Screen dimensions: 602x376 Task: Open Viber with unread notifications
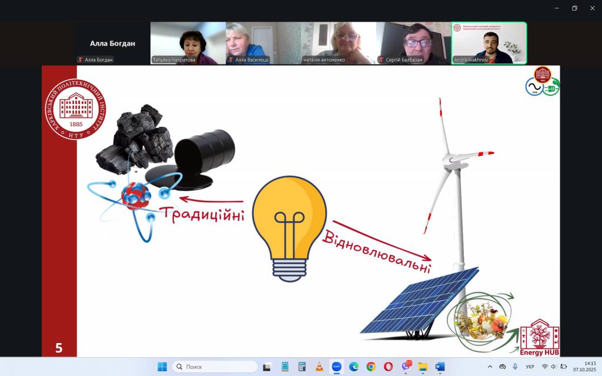point(406,367)
